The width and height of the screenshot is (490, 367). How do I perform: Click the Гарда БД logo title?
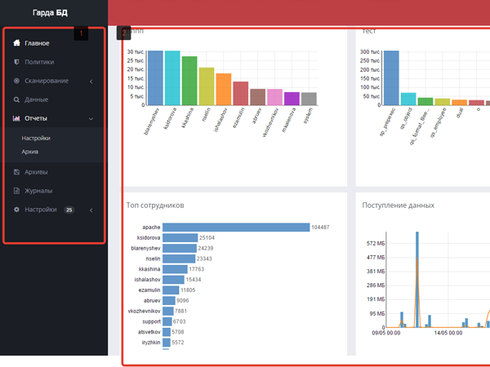pos(50,12)
